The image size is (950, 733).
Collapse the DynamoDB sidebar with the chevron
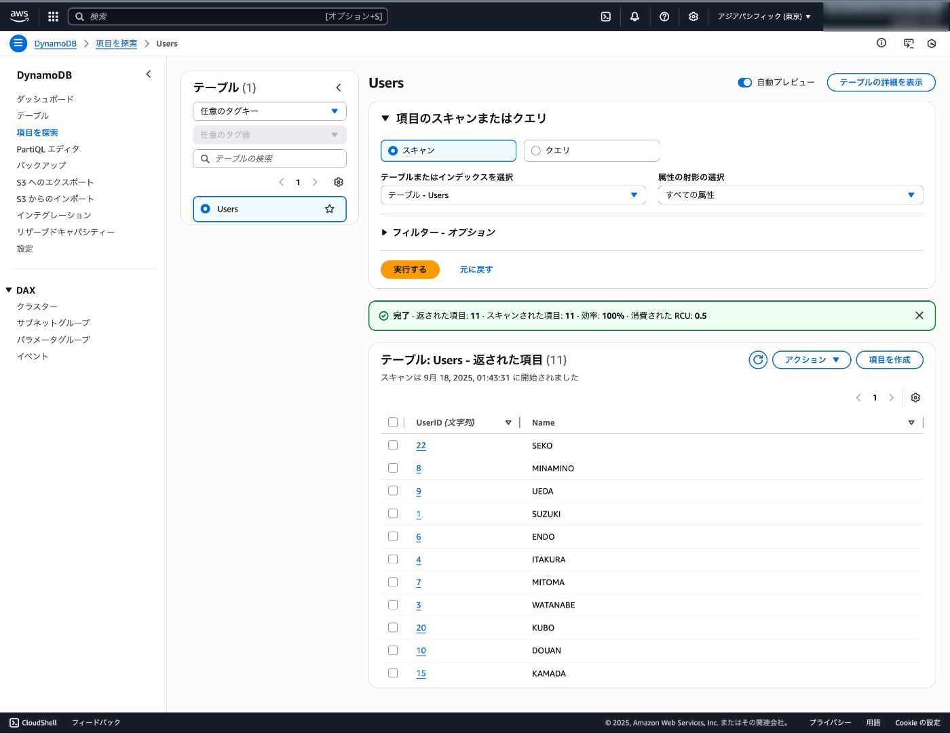click(x=149, y=74)
